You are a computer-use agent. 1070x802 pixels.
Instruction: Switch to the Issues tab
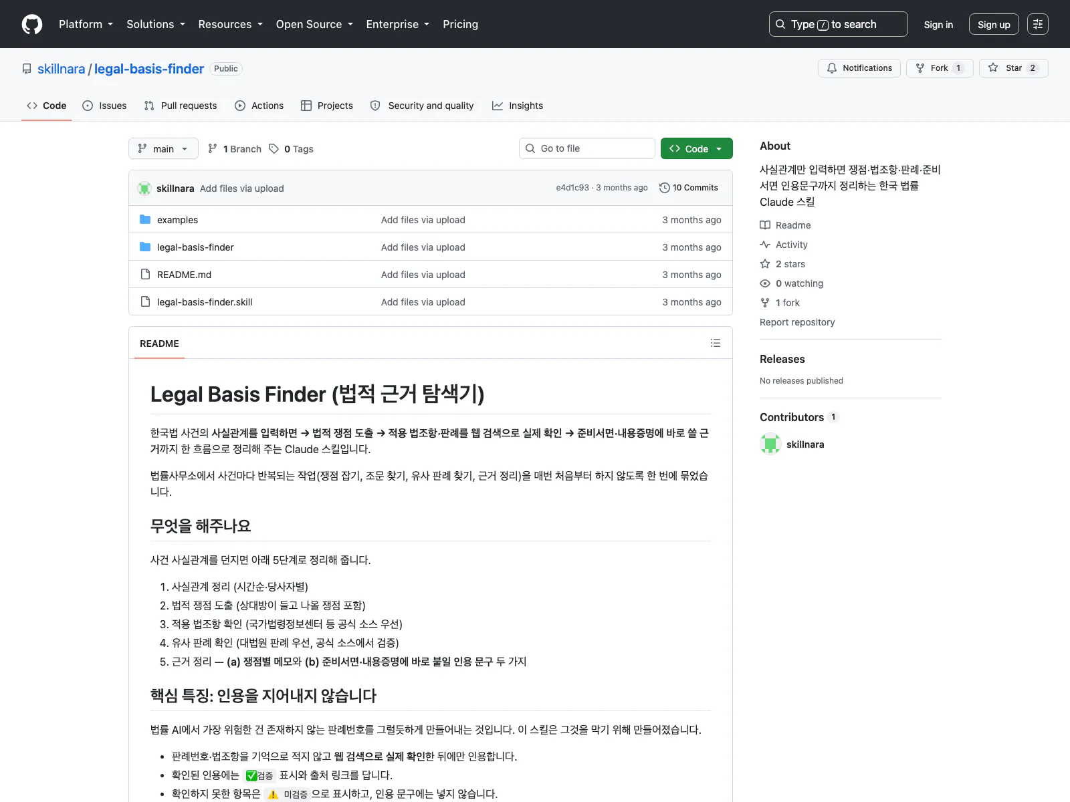click(x=104, y=106)
